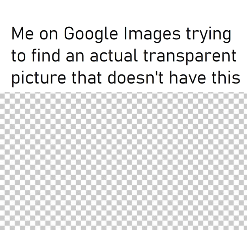Click the word "Me" starting the caption
The height and width of the screenshot is (230, 247).
[22, 33]
